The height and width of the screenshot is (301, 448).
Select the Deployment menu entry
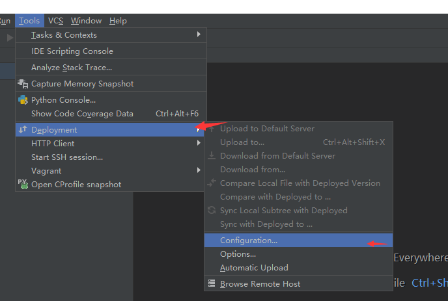point(110,130)
